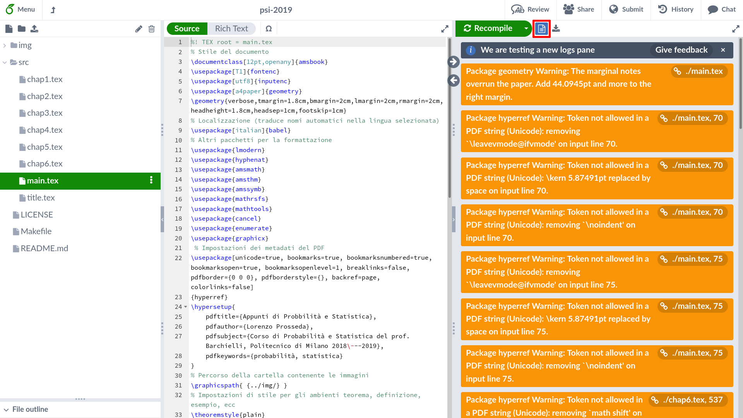The width and height of the screenshot is (743, 418).
Task: Switch to the History view
Action: (676, 9)
